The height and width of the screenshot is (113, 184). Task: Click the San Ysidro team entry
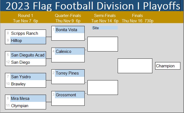pos(27,77)
